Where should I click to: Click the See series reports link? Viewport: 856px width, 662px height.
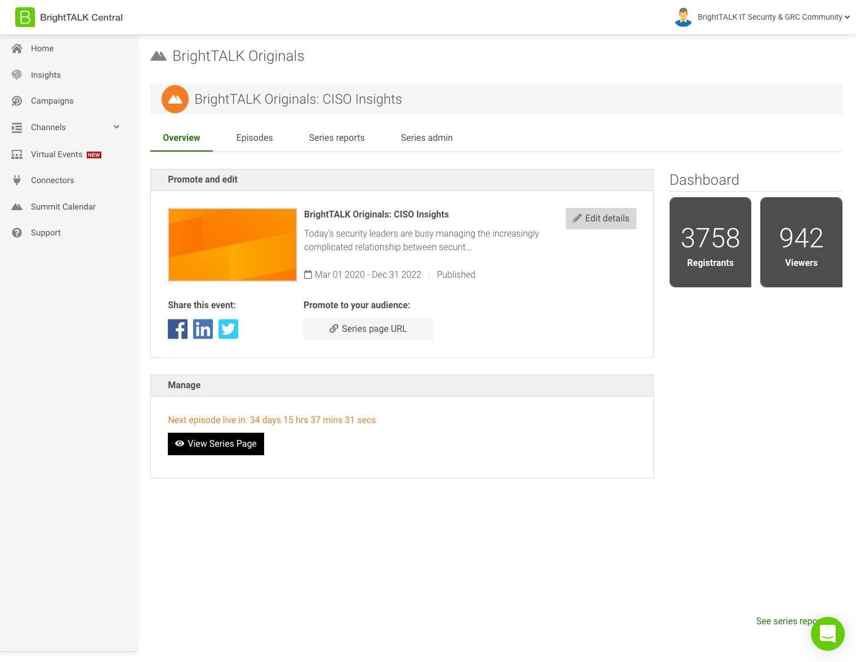[x=787, y=621]
